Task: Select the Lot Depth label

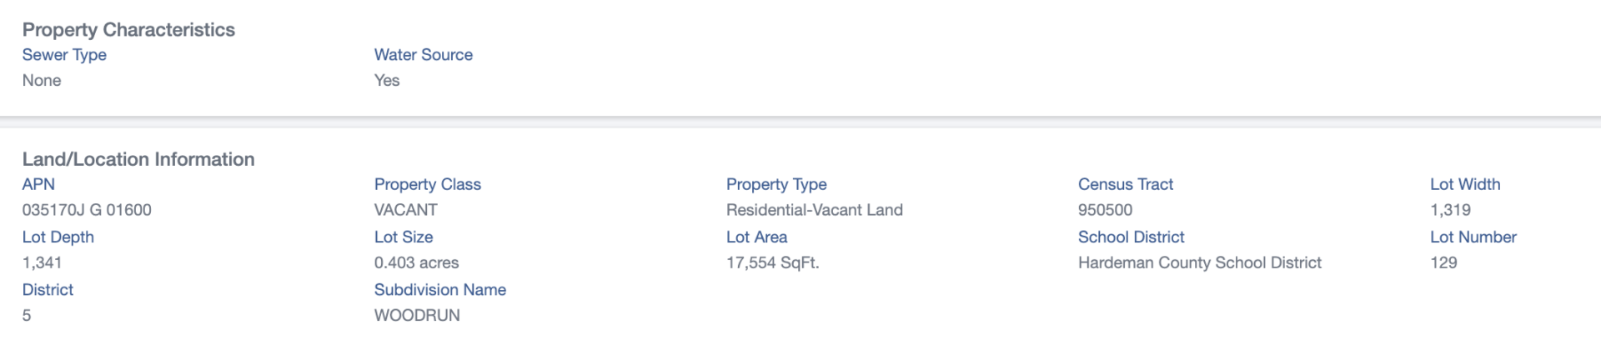Action: (58, 237)
